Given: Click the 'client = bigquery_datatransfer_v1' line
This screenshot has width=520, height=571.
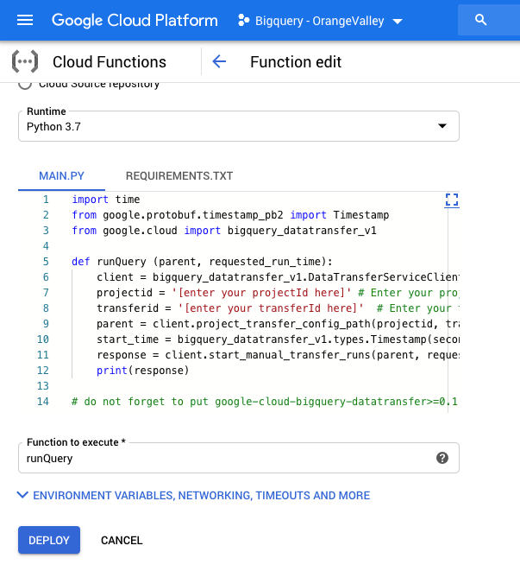Looking at the screenshot, I should click(x=278, y=277).
